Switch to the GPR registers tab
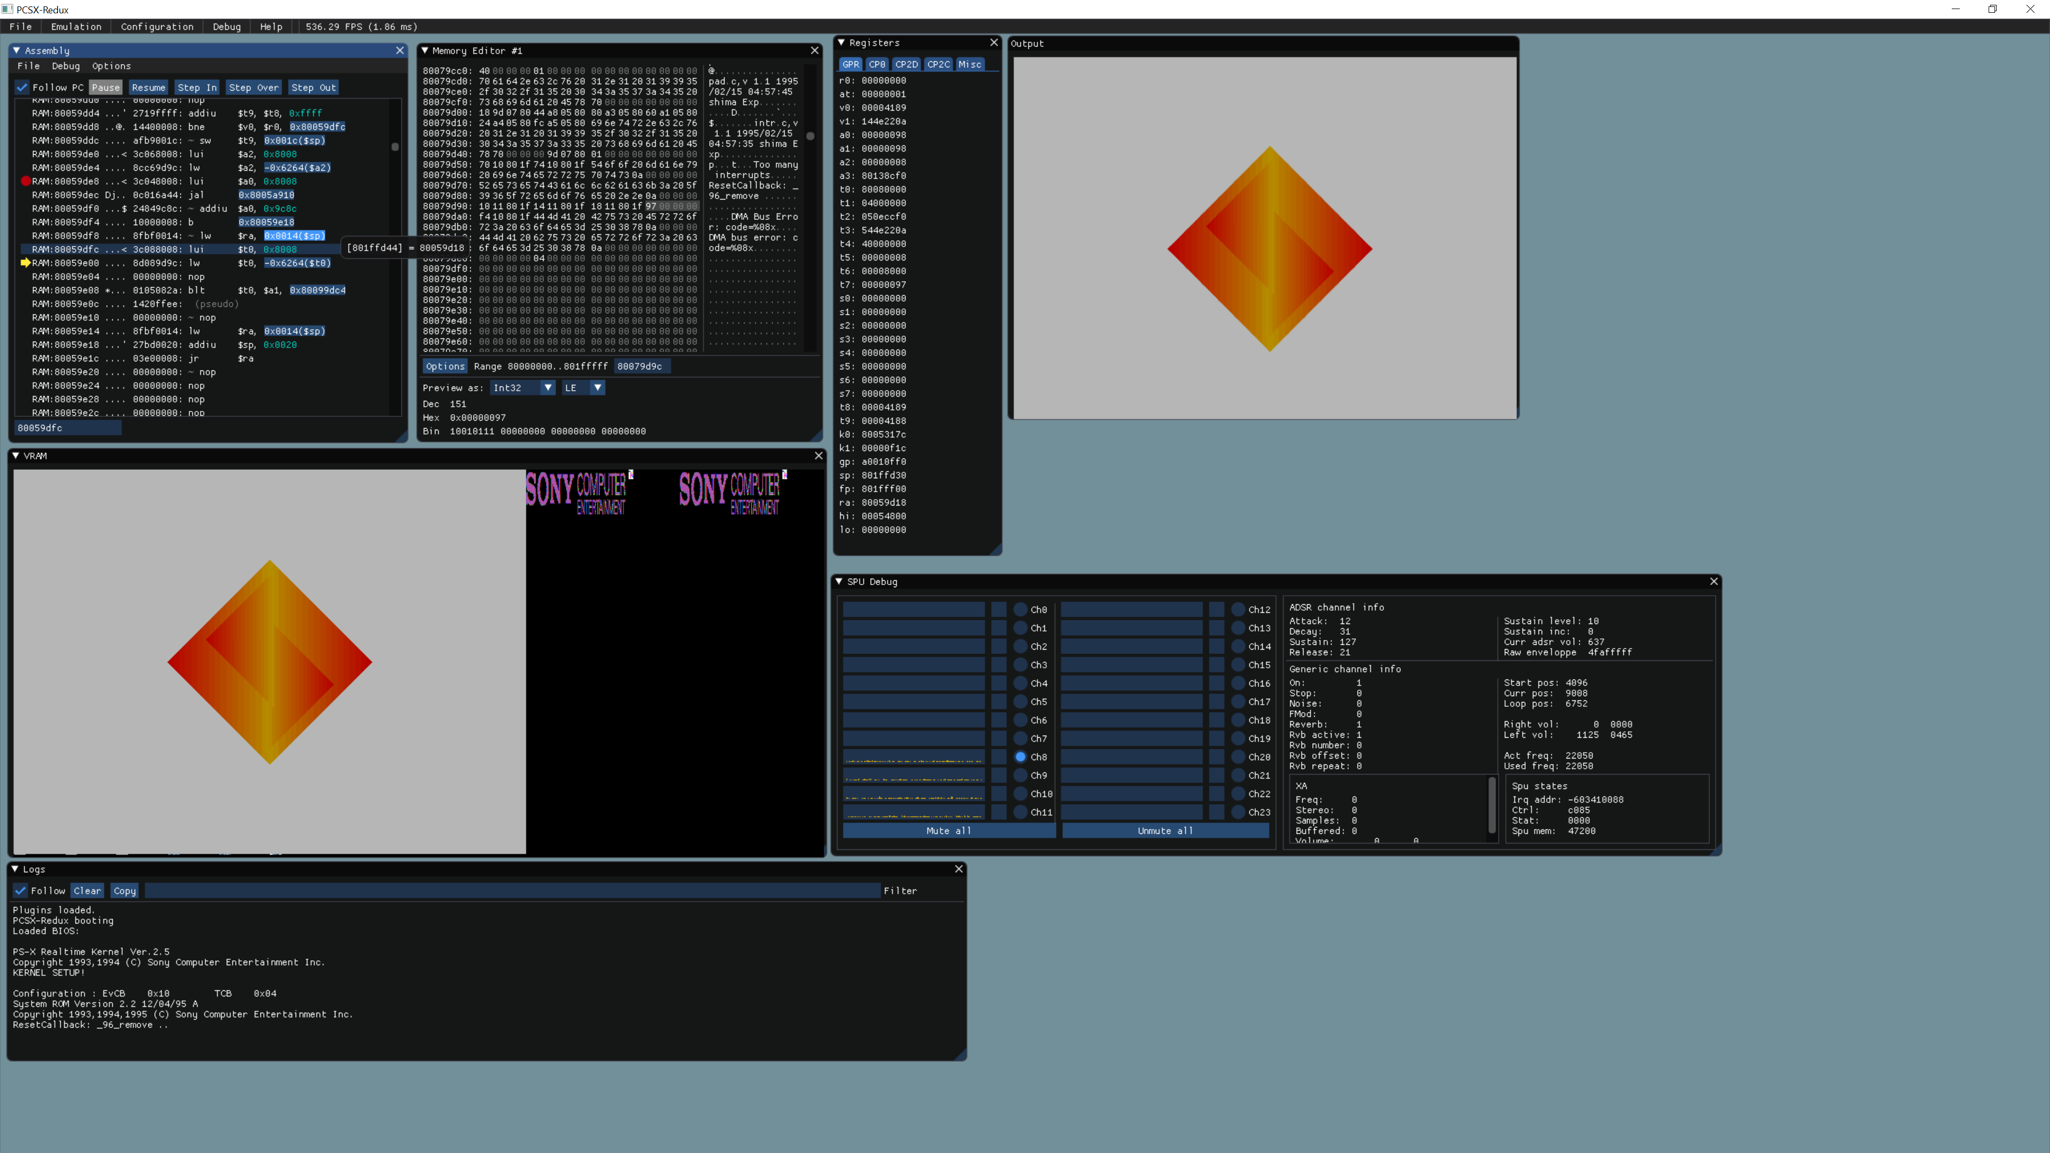 tap(851, 65)
